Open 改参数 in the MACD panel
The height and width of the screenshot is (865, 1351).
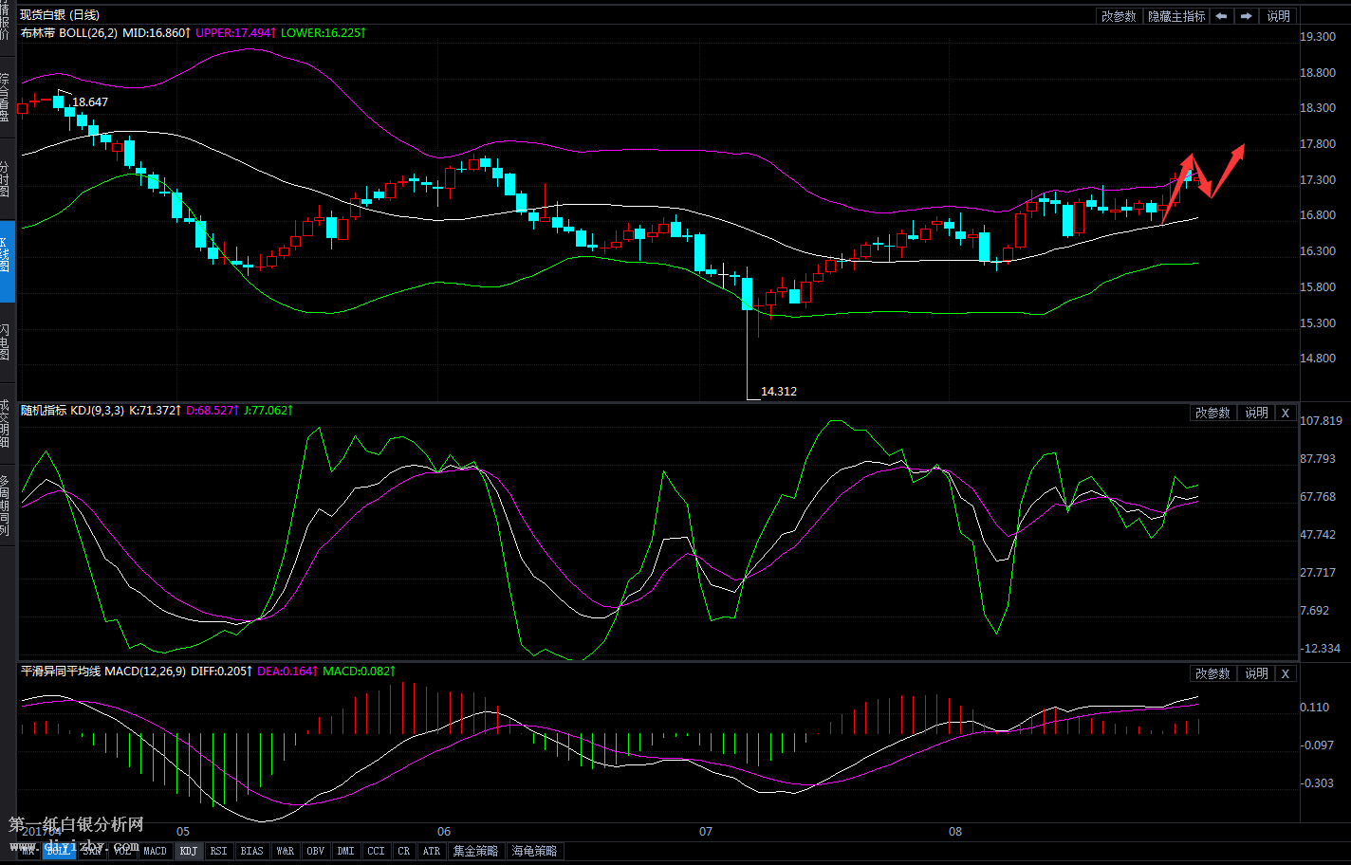pos(1212,673)
